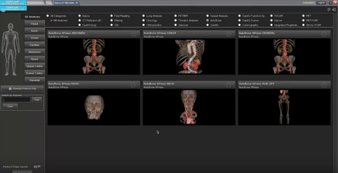Favorite the AutoBone XPress HEAD protocol star
This screenshot has width=338, height=173.
[x=133, y=85]
